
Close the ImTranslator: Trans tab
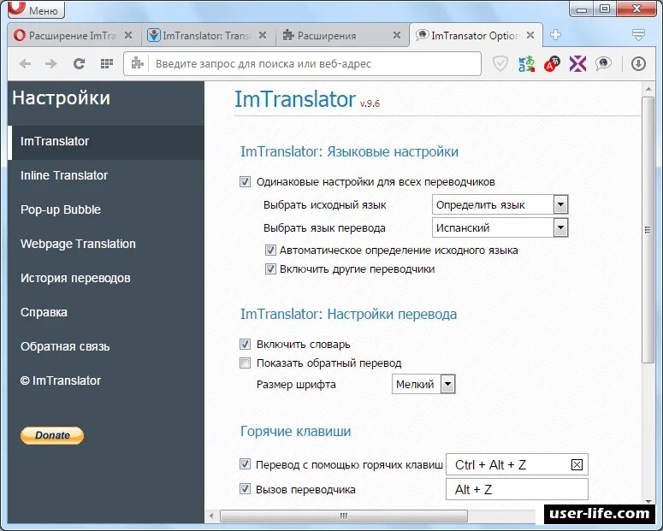point(263,35)
